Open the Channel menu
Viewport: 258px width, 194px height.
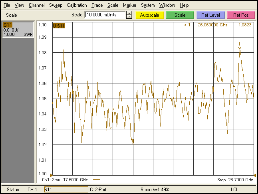36,5
